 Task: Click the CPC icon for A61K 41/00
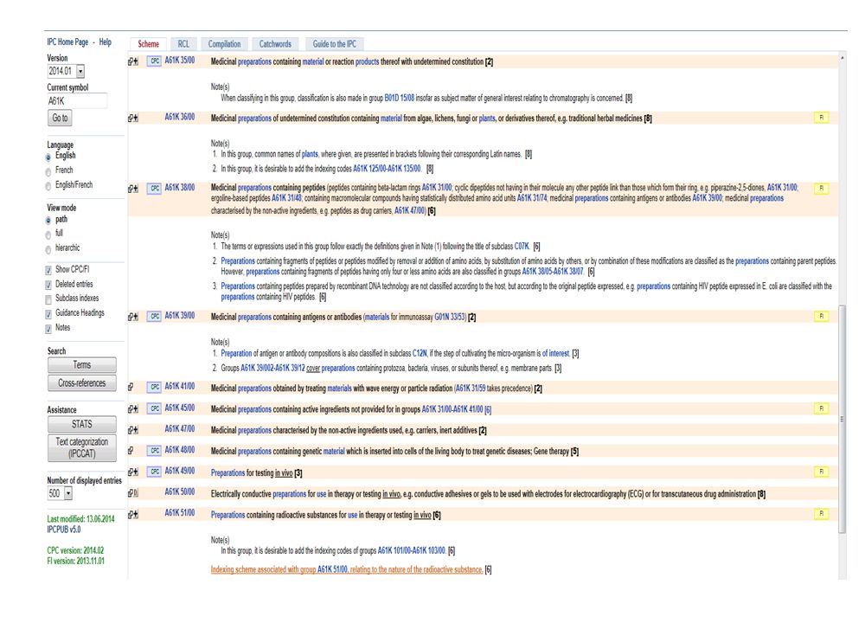click(155, 387)
